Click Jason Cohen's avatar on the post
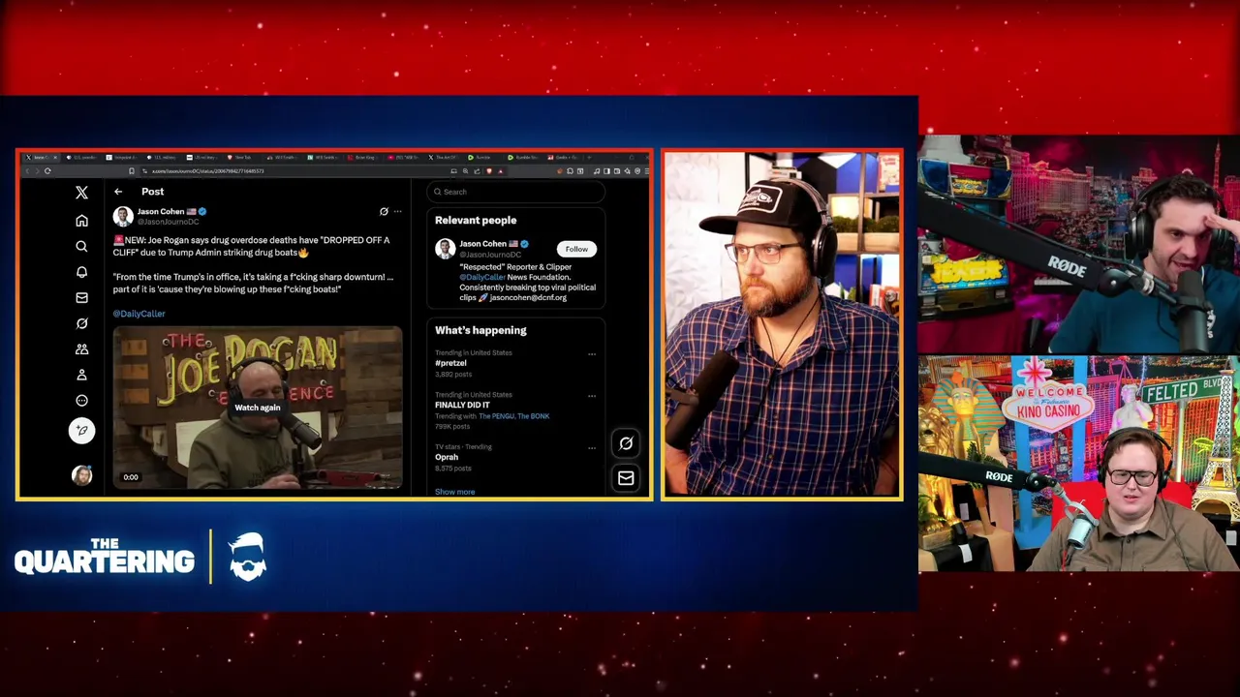Viewport: 1240px width, 697px height. coord(122,216)
